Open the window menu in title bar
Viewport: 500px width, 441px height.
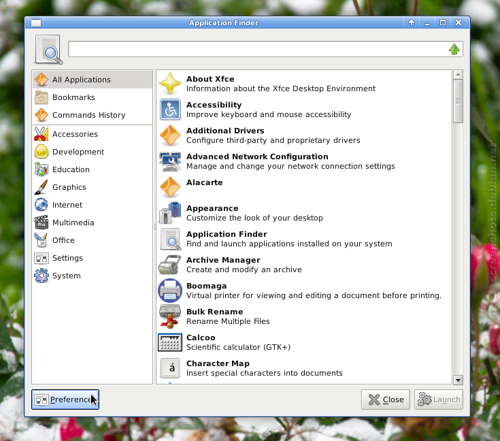tap(36, 22)
